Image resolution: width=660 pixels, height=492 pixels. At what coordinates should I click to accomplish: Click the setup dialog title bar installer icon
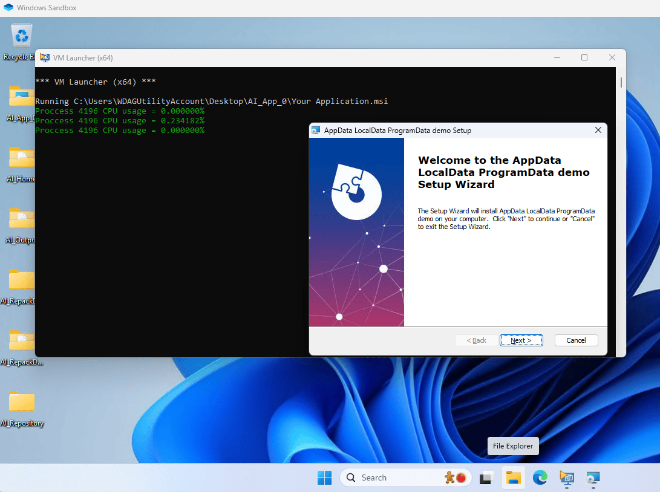[316, 131]
